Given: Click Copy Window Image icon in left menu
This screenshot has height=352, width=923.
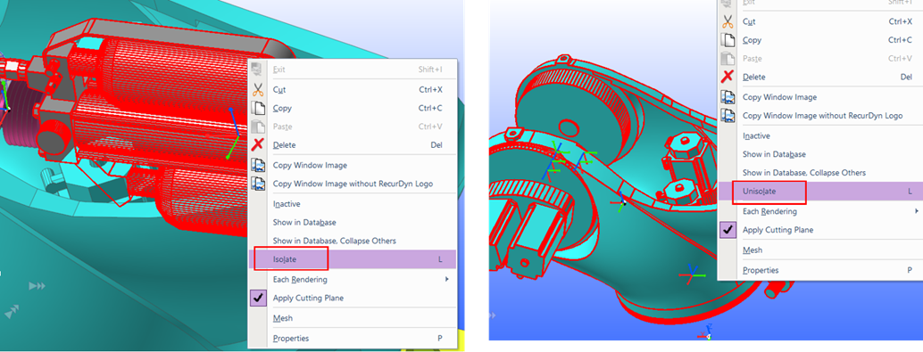Looking at the screenshot, I should tap(258, 165).
